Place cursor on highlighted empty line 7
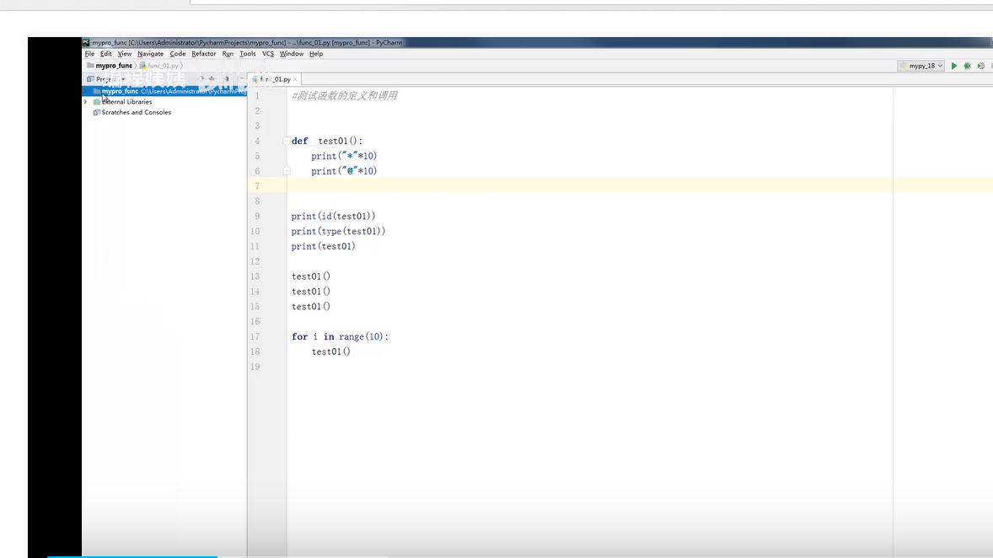Image resolution: width=993 pixels, height=558 pixels. (640, 185)
